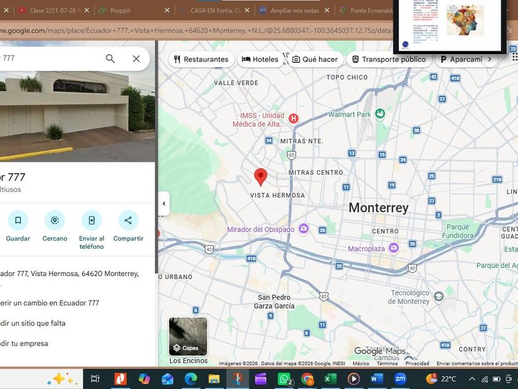
Task: Open the media player taskbar icon
Action: click(353, 379)
